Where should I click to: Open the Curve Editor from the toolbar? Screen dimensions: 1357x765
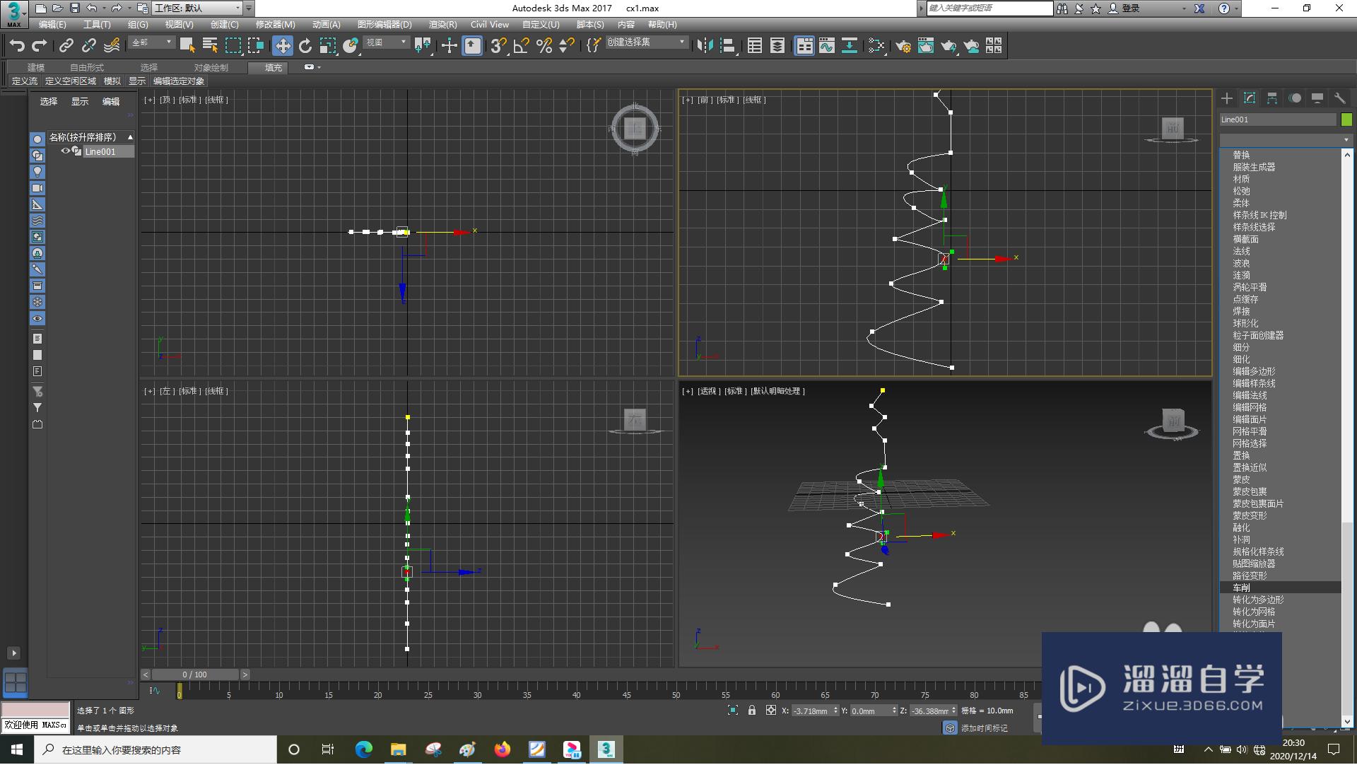827,46
